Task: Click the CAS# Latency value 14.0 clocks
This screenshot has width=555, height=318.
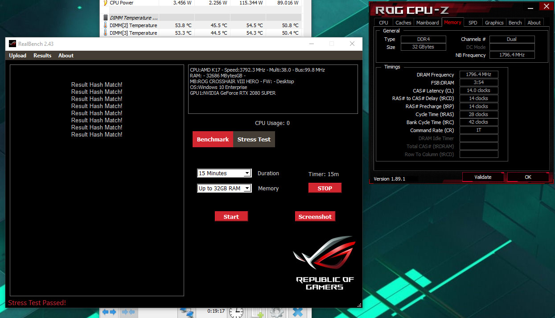Action: pyautogui.click(x=479, y=91)
